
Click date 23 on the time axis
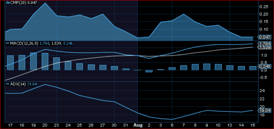[x=57, y=125]
